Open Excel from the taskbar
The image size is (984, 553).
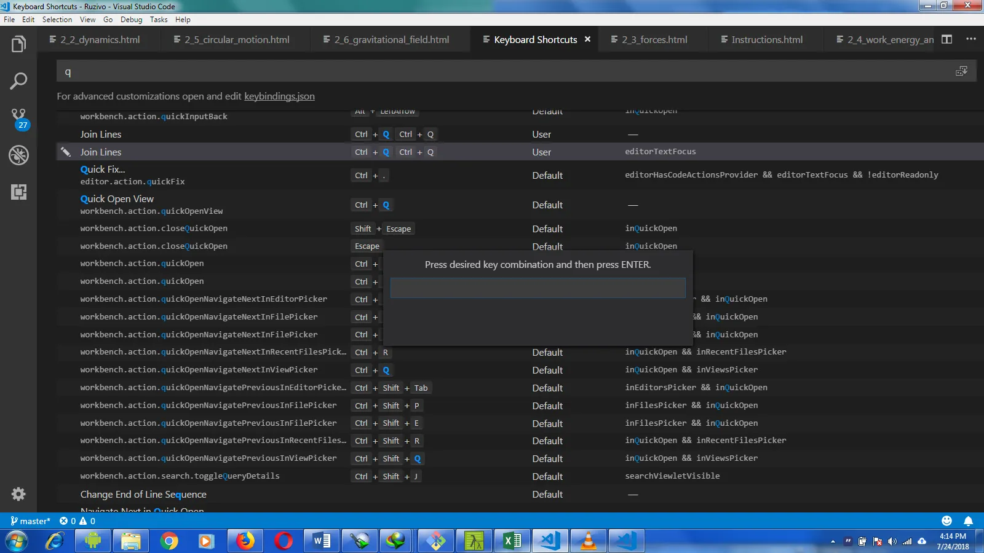(x=512, y=541)
